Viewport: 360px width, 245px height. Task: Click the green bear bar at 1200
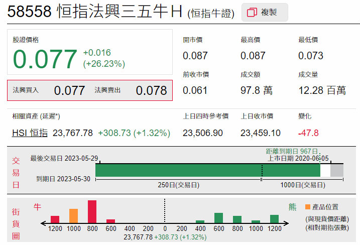click(x=274, y=219)
